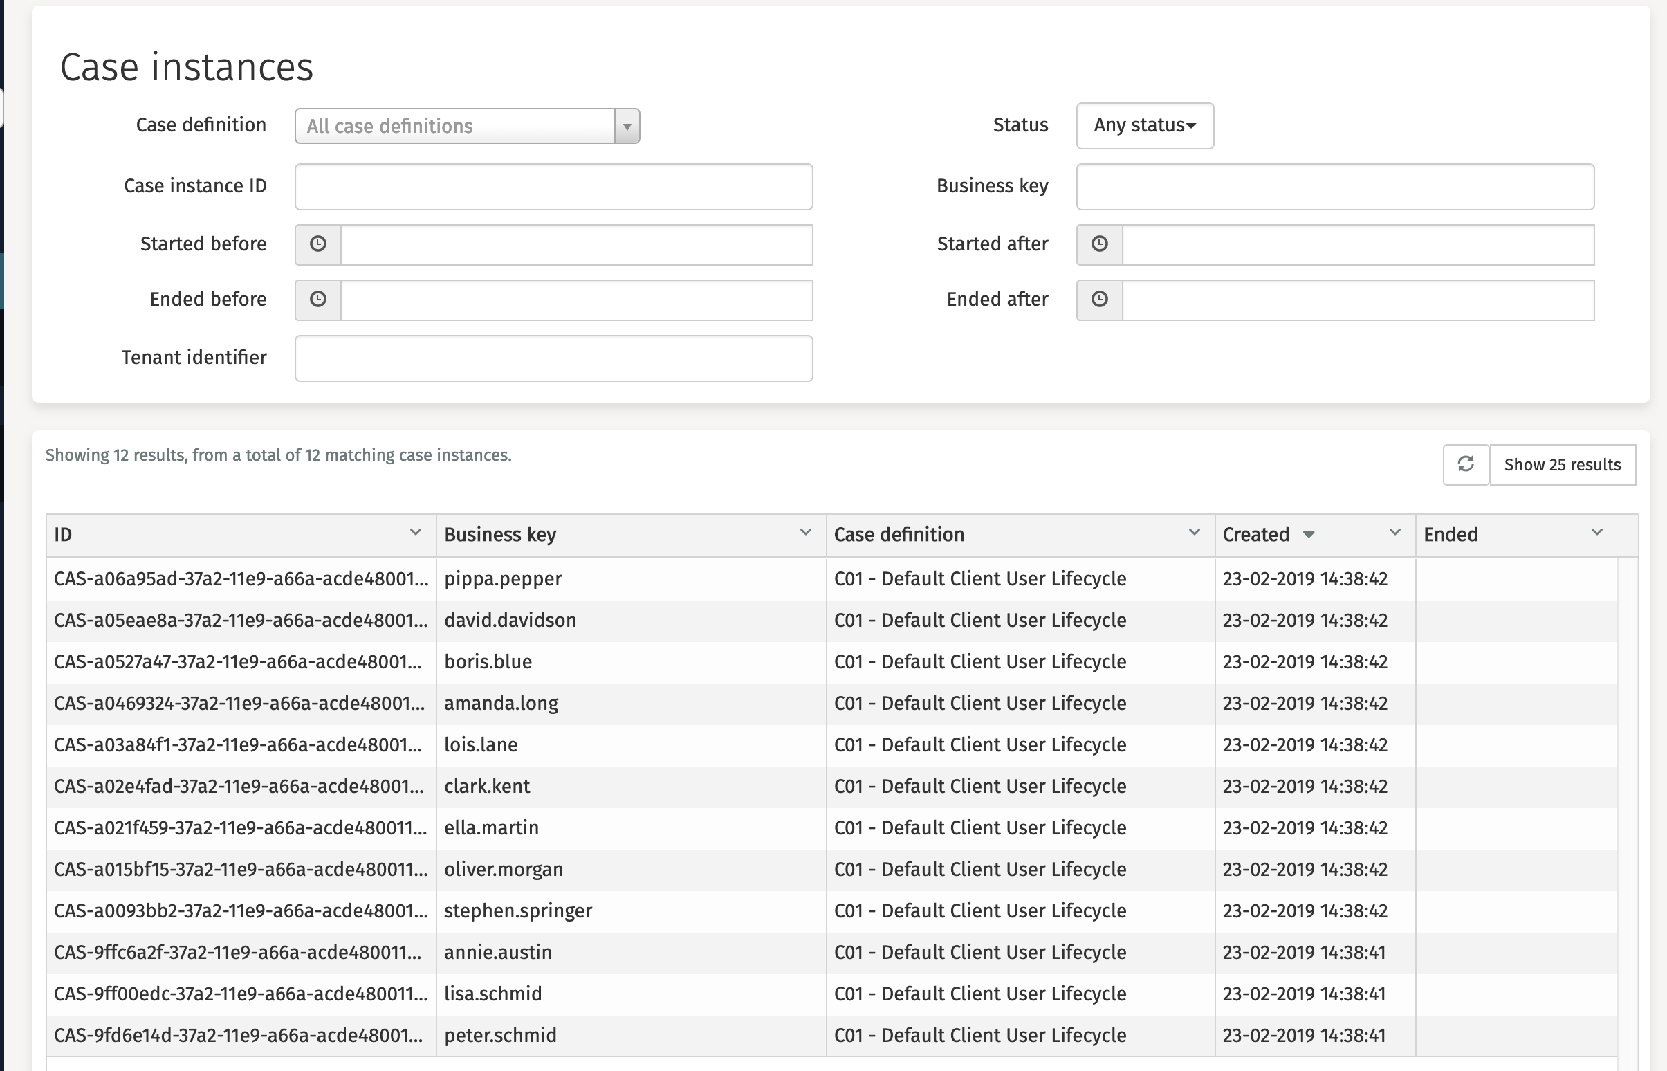
Task: Refresh the case instance results list
Action: 1466,464
